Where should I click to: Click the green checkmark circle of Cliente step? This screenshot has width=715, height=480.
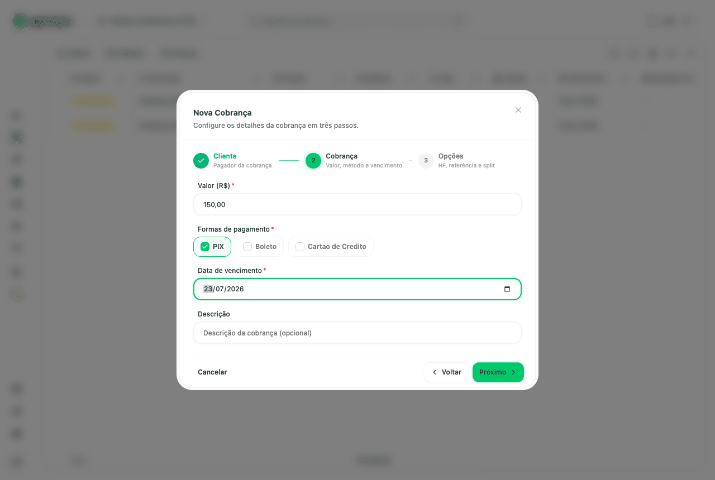coord(201,161)
